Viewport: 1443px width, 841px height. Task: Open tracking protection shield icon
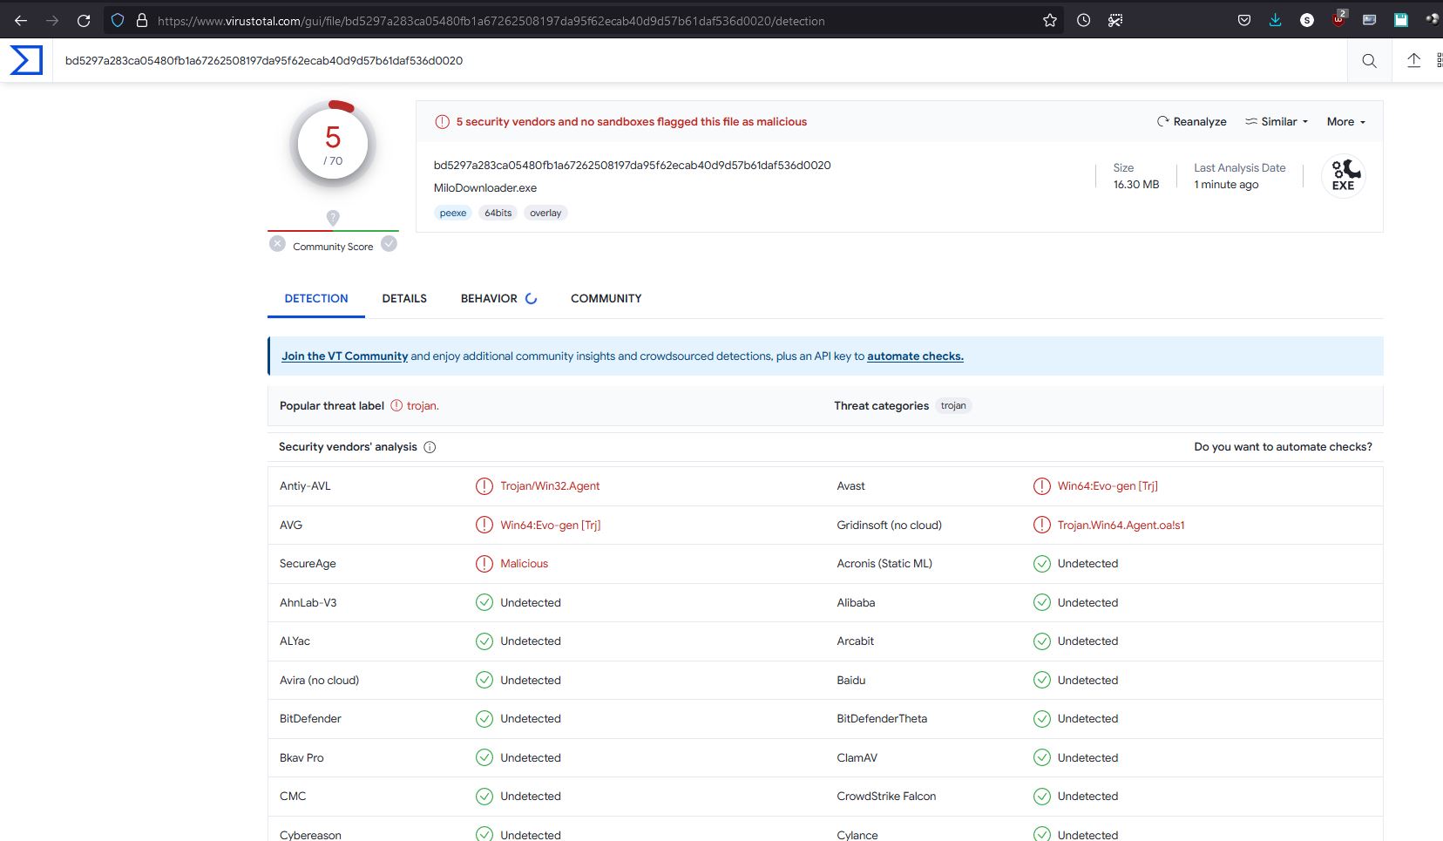point(118,20)
